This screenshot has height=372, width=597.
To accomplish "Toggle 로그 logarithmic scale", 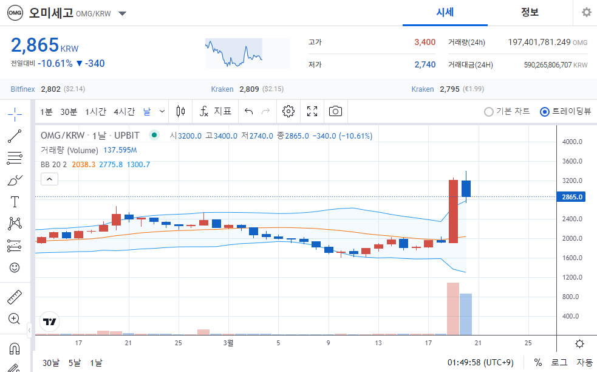I will click(x=559, y=362).
